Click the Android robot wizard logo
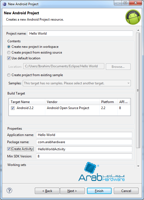Viewport: 144px width, 200px height. [133, 17]
